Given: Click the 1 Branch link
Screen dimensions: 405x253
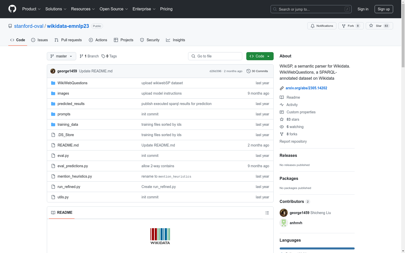Looking at the screenshot, I should point(89,56).
